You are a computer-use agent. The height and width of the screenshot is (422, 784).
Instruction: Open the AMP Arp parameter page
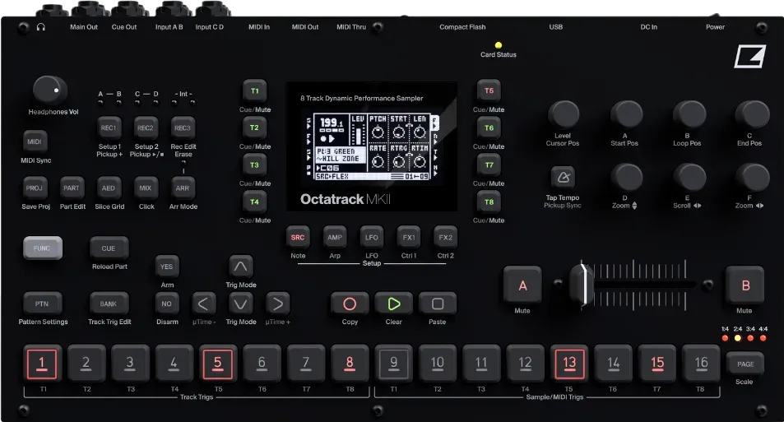335,238
